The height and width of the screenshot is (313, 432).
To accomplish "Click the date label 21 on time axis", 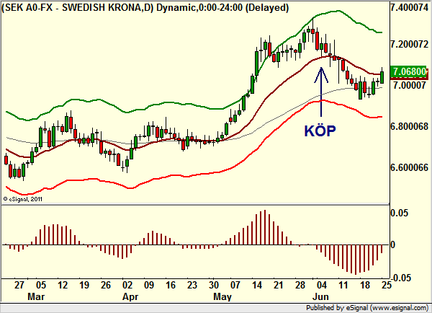I will [278, 285].
